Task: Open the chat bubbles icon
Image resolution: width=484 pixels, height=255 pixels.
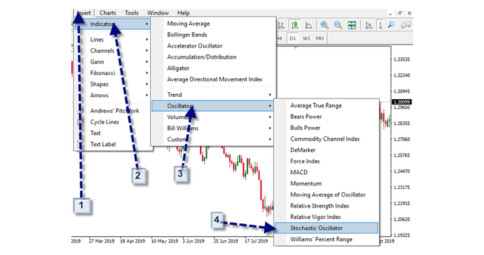Action: tap(406, 25)
